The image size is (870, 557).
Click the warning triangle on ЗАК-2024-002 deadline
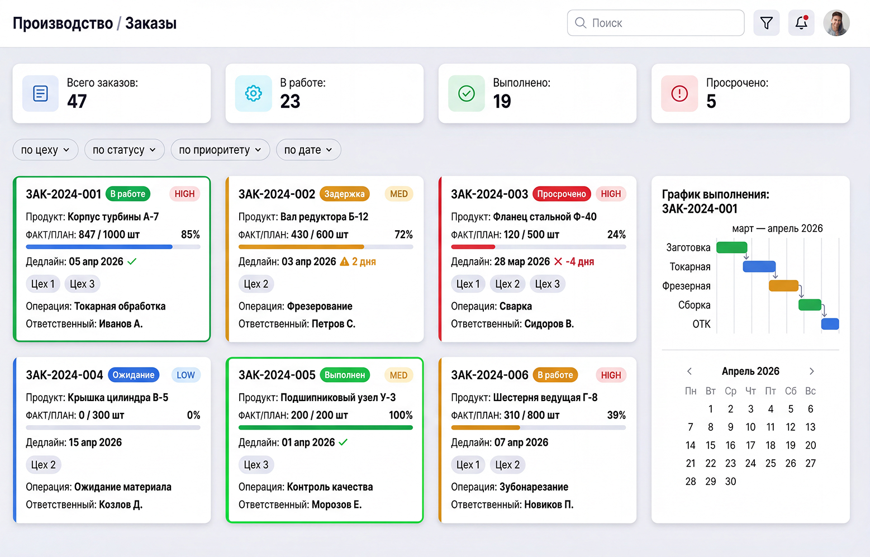click(x=344, y=261)
